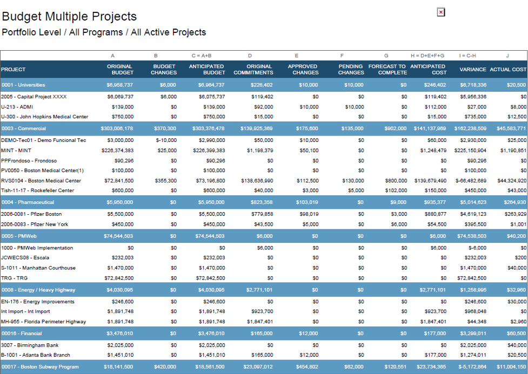528x374 pixels.
Task: Click the FORECAST TO COMPLETE column header
Action: click(x=387, y=70)
